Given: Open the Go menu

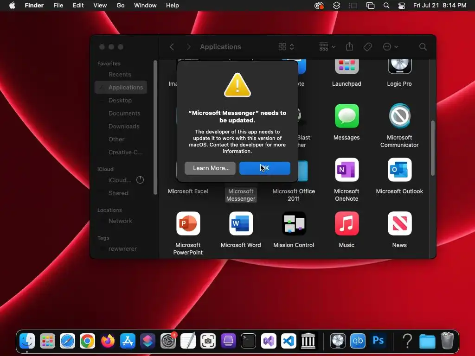Looking at the screenshot, I should 121,6.
